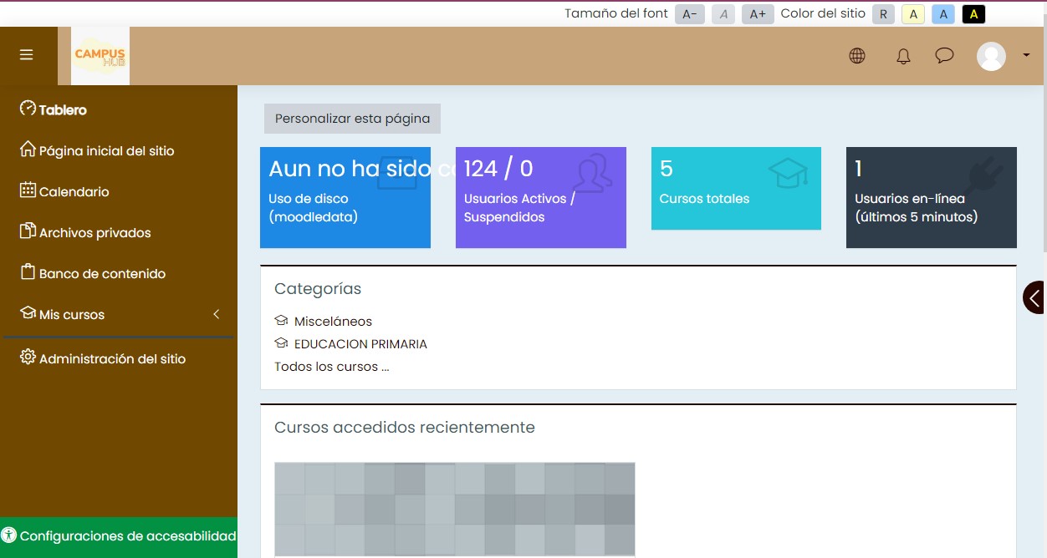This screenshot has height=558, width=1047.
Task: Reset site color with the R button
Action: 883,14
